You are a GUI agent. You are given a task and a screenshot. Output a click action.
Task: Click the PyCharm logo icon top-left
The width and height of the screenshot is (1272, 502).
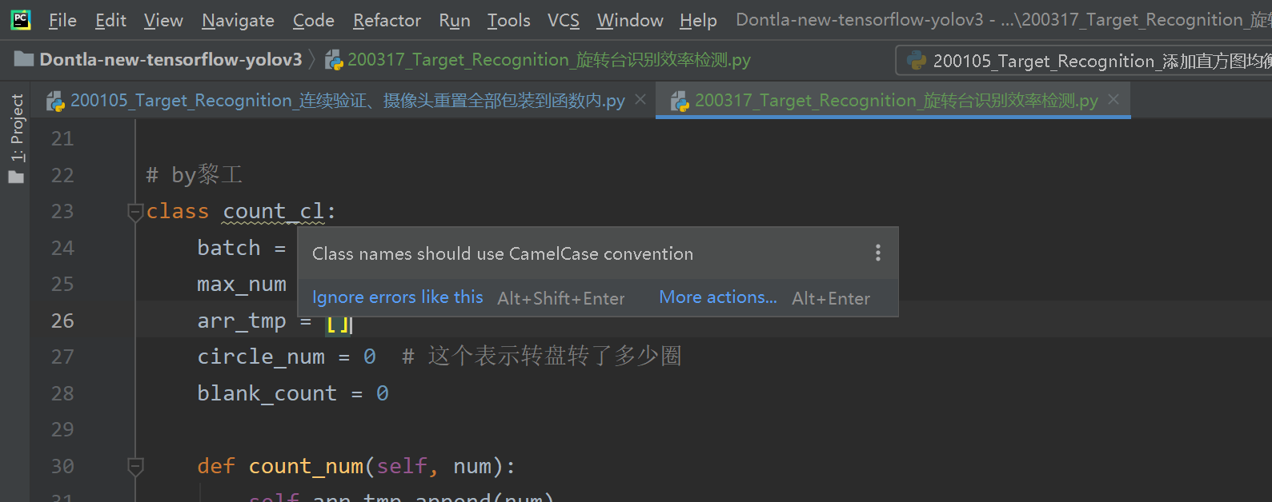tap(19, 19)
